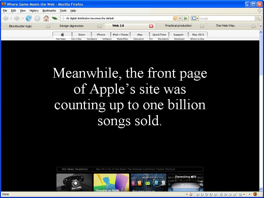The width and height of the screenshot is (264, 198).
Task: Open the Help menu
Action: (x=73, y=11)
